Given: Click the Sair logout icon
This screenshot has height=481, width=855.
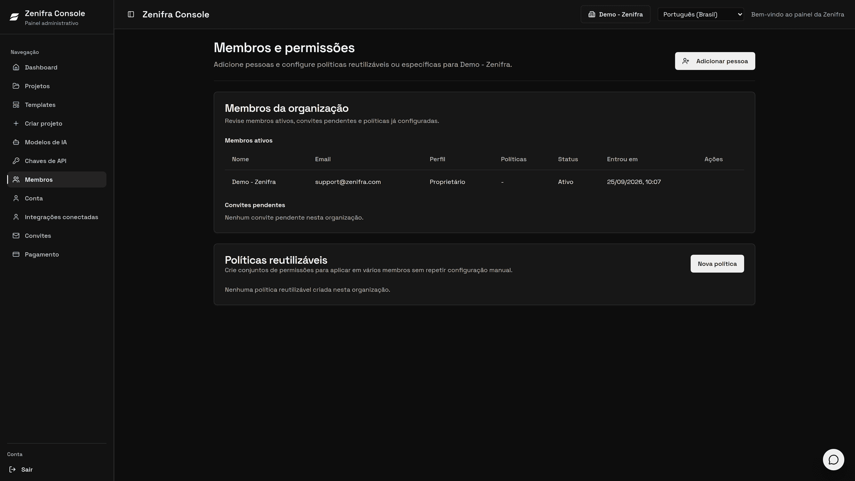Looking at the screenshot, I should pyautogui.click(x=12, y=469).
